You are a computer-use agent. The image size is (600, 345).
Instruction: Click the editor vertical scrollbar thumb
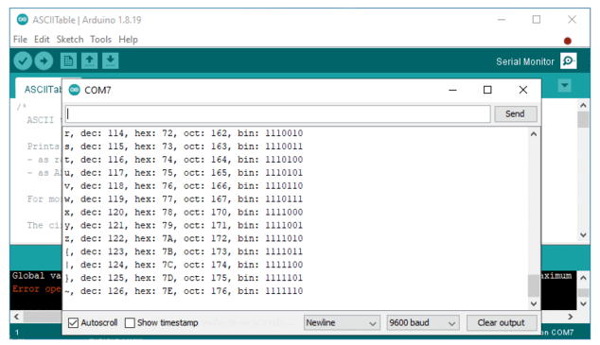pos(583,119)
